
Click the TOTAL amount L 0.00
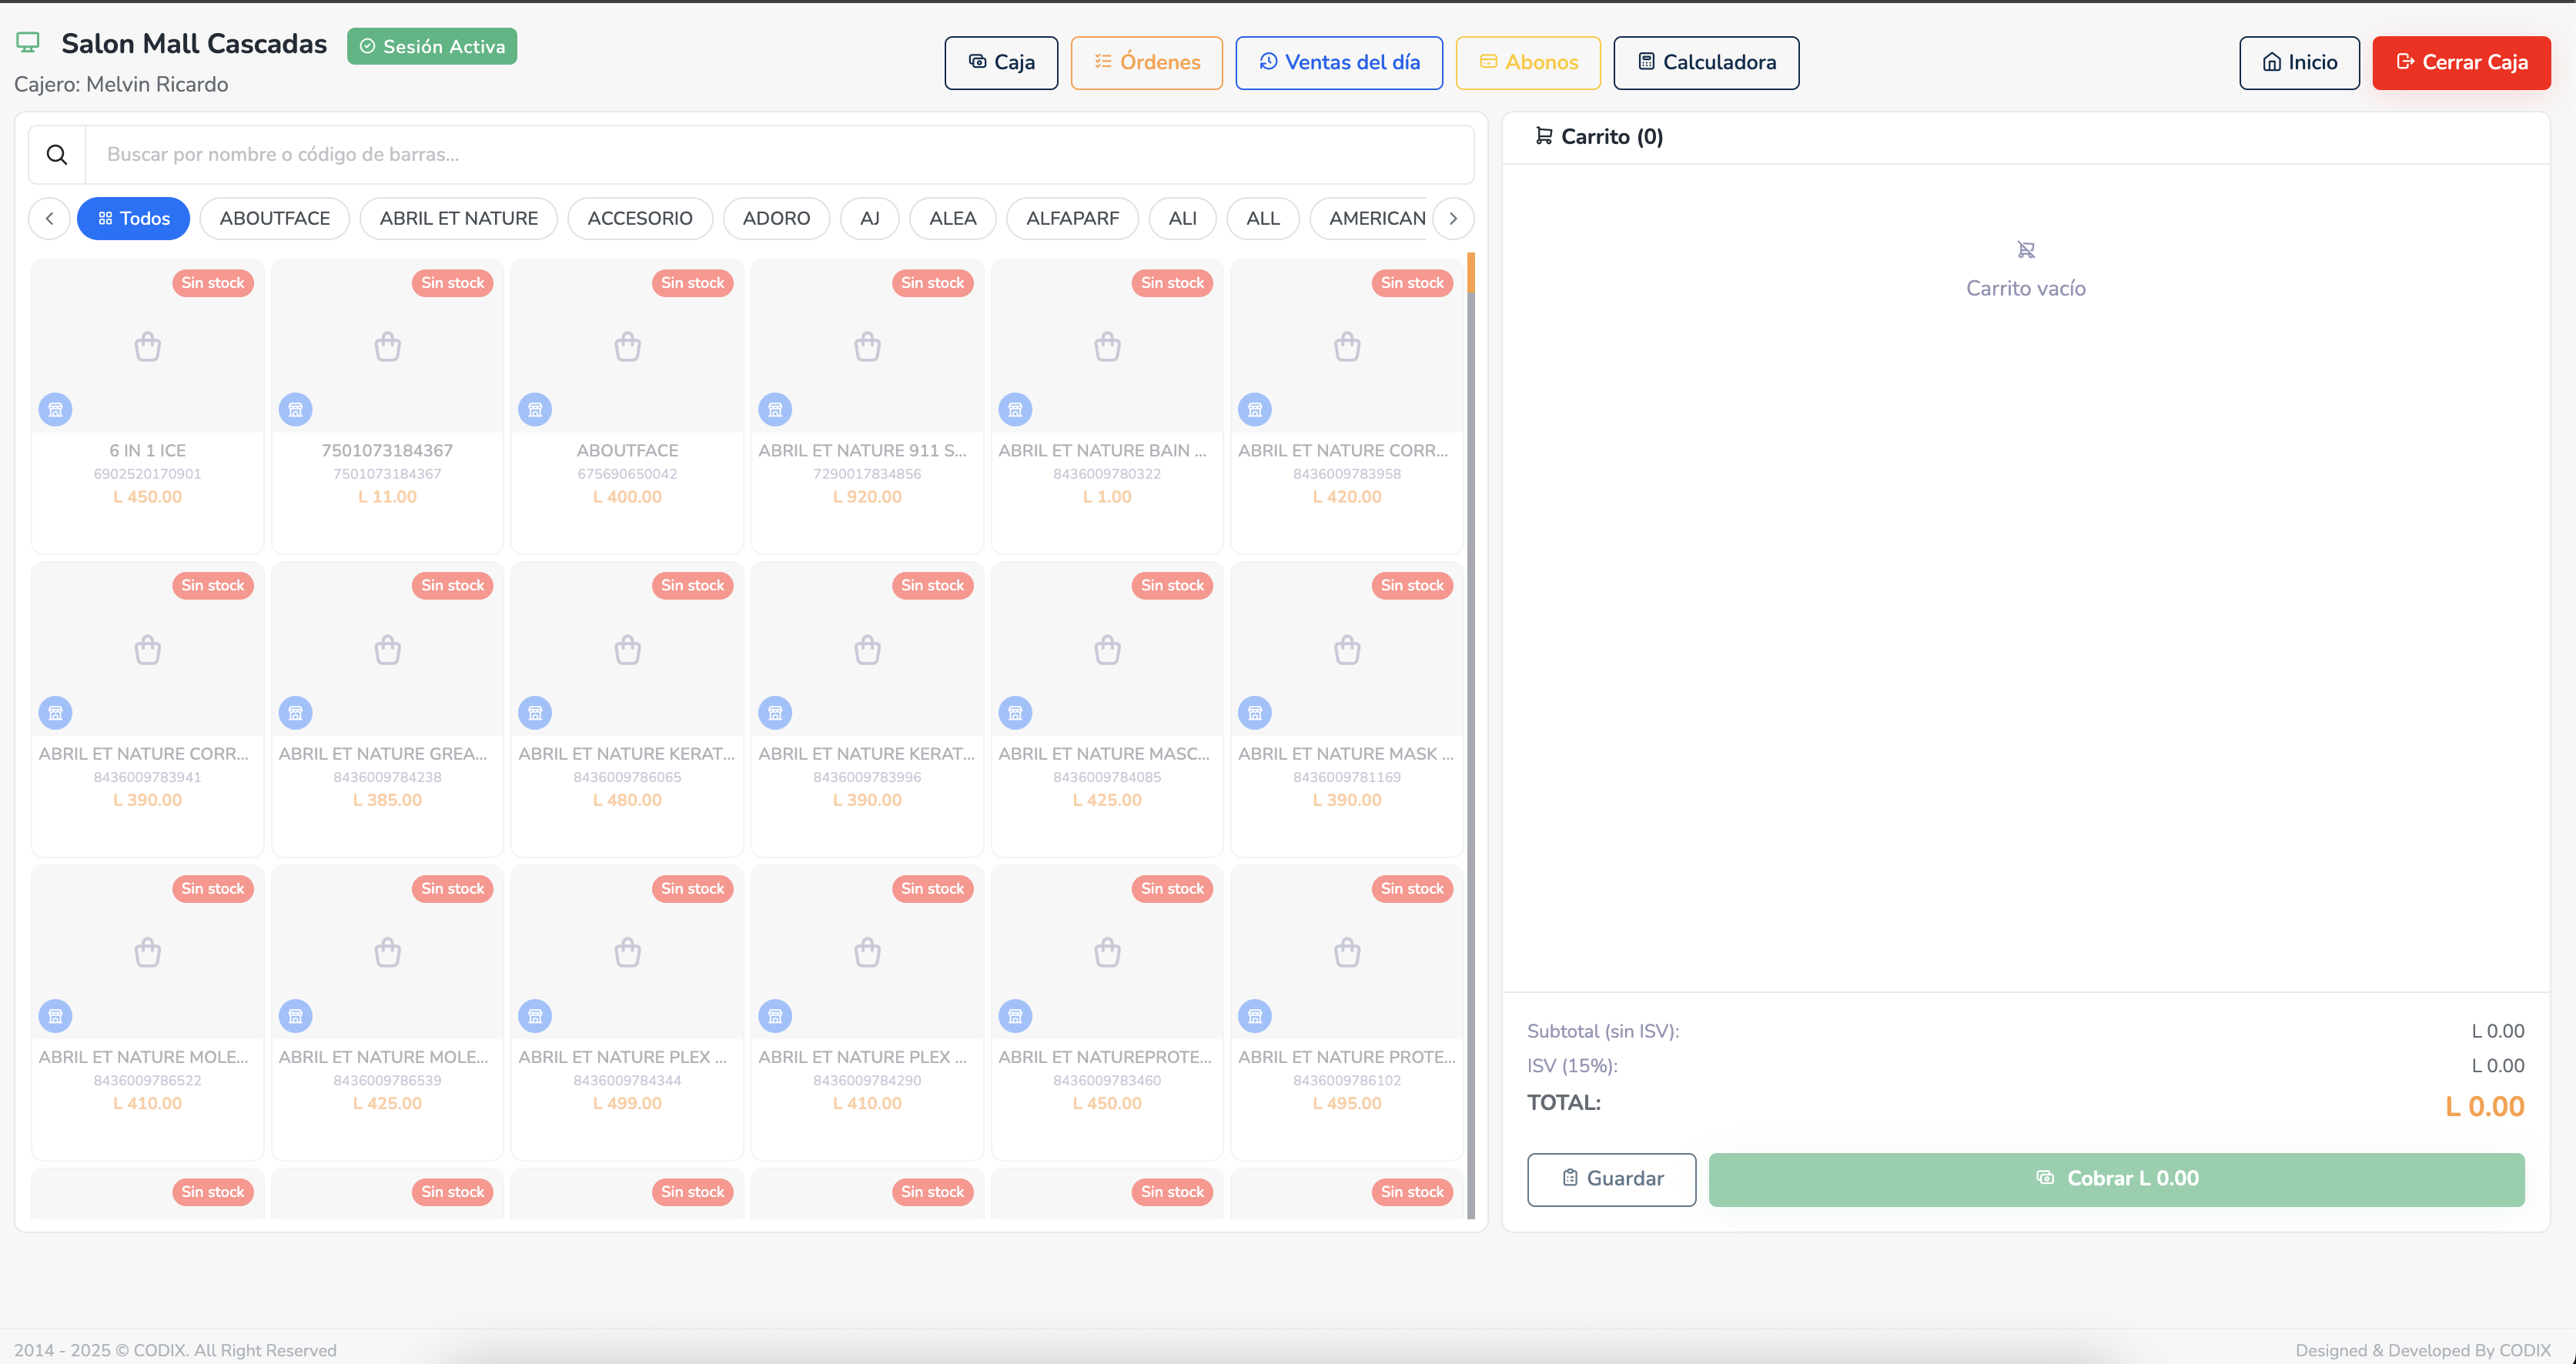point(2486,1107)
